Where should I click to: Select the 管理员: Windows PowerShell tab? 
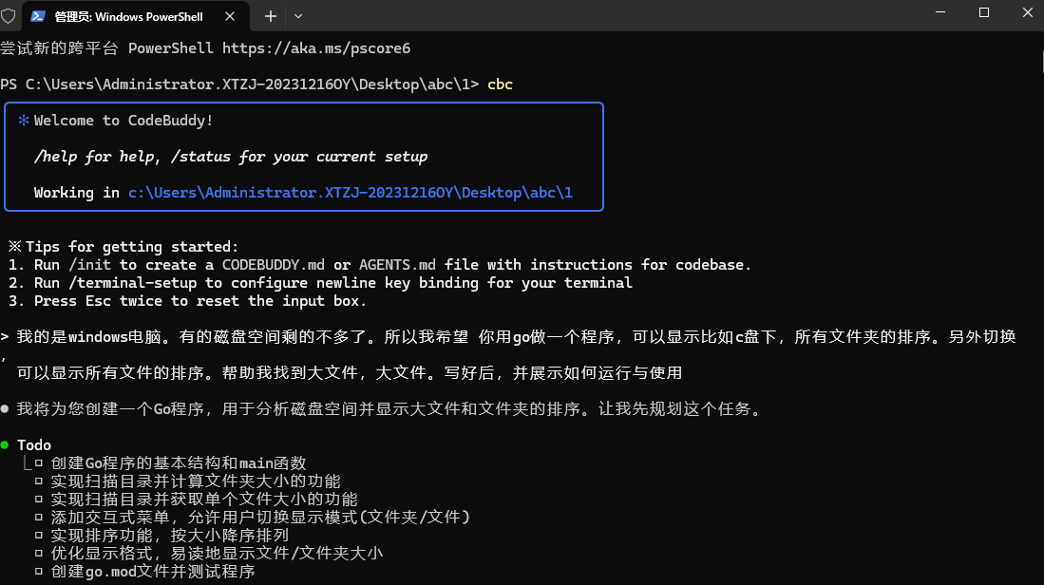(136, 16)
